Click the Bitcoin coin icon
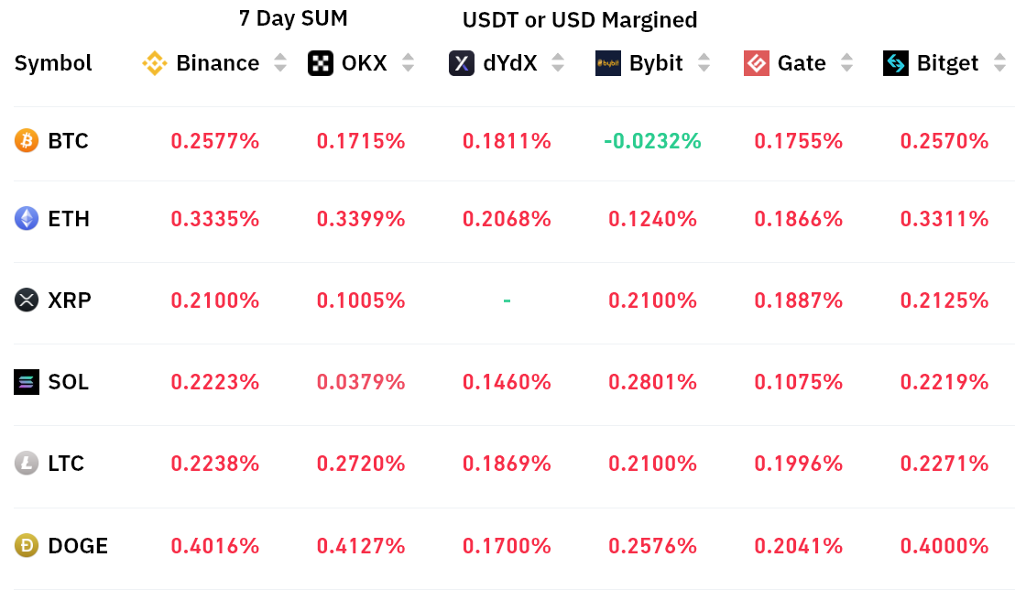This screenshot has height=590, width=1015. [x=27, y=141]
